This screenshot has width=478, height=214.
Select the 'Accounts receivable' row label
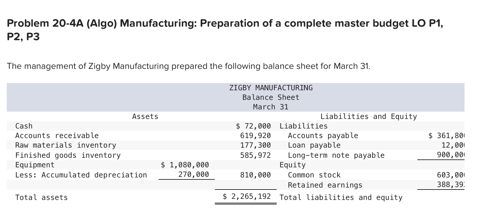(57, 136)
